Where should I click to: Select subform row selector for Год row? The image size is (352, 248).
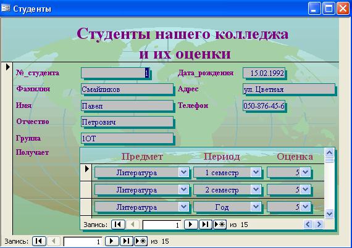tap(86, 207)
